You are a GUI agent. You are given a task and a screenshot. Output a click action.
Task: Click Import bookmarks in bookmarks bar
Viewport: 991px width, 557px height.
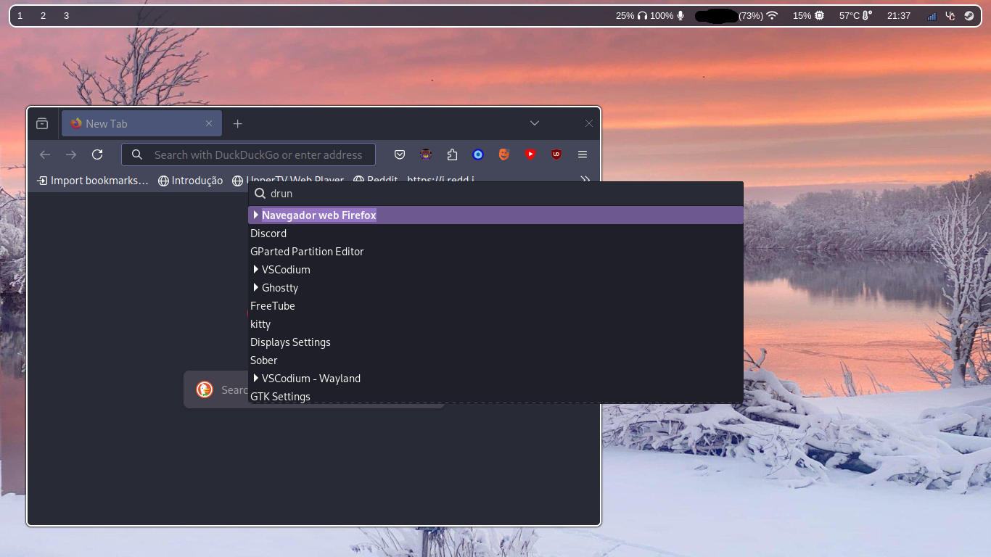[x=93, y=181]
